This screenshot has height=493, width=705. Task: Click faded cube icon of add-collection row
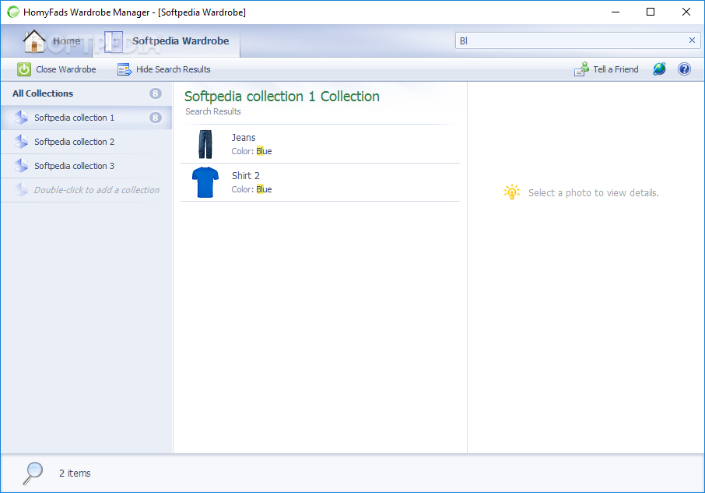pos(21,190)
